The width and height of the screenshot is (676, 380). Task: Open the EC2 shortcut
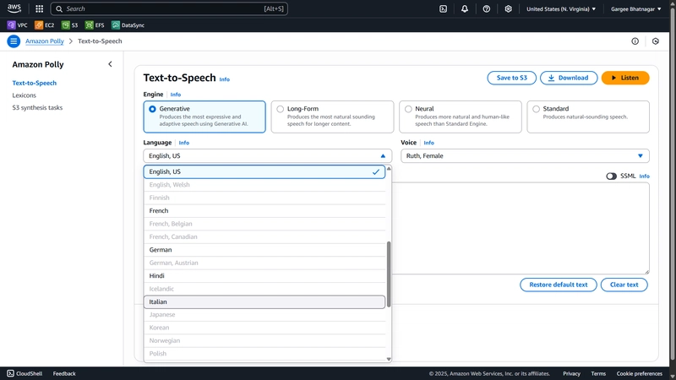click(x=45, y=25)
